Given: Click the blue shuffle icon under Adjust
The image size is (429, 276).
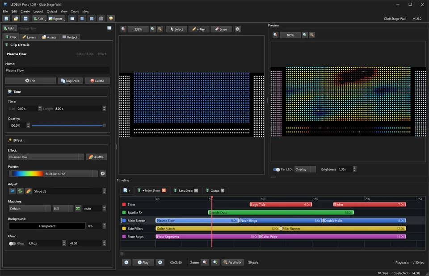Looking at the screenshot, I should tap(13, 191).
